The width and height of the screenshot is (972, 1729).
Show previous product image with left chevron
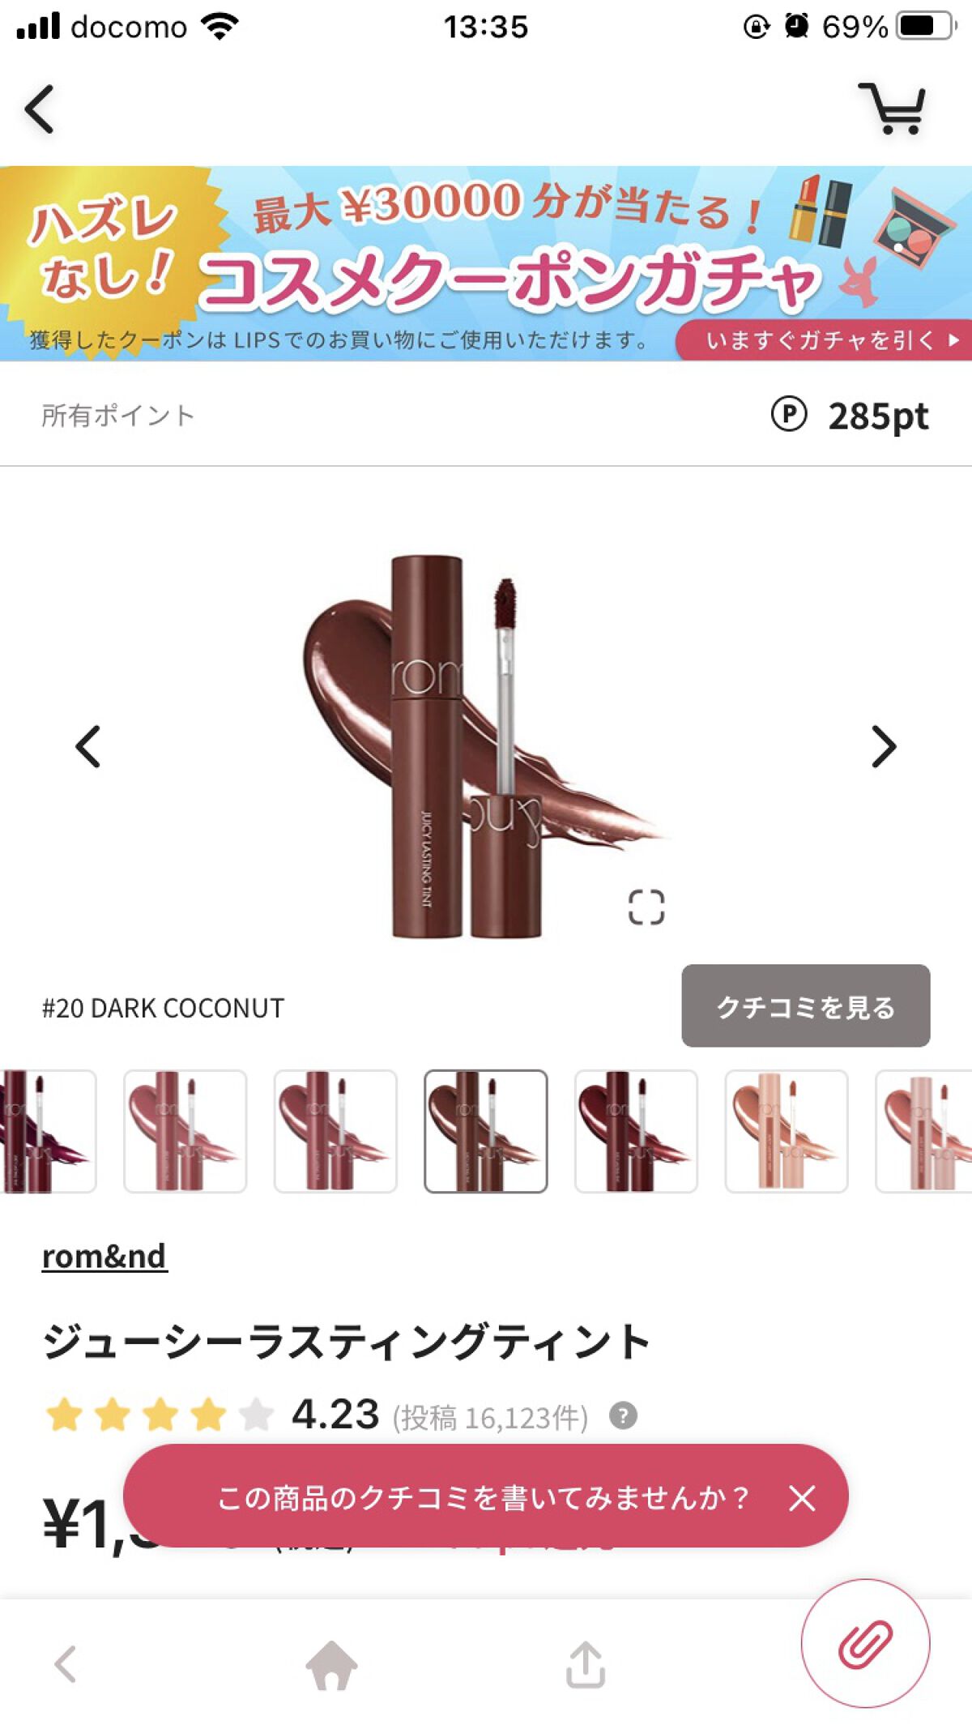click(x=87, y=746)
